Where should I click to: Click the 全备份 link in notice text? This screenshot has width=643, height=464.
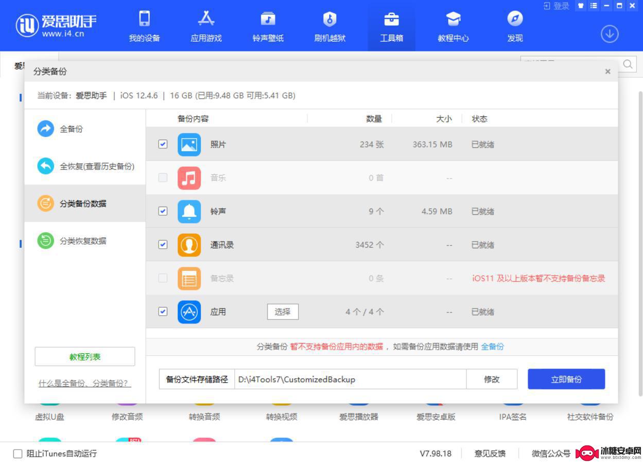pyautogui.click(x=493, y=347)
